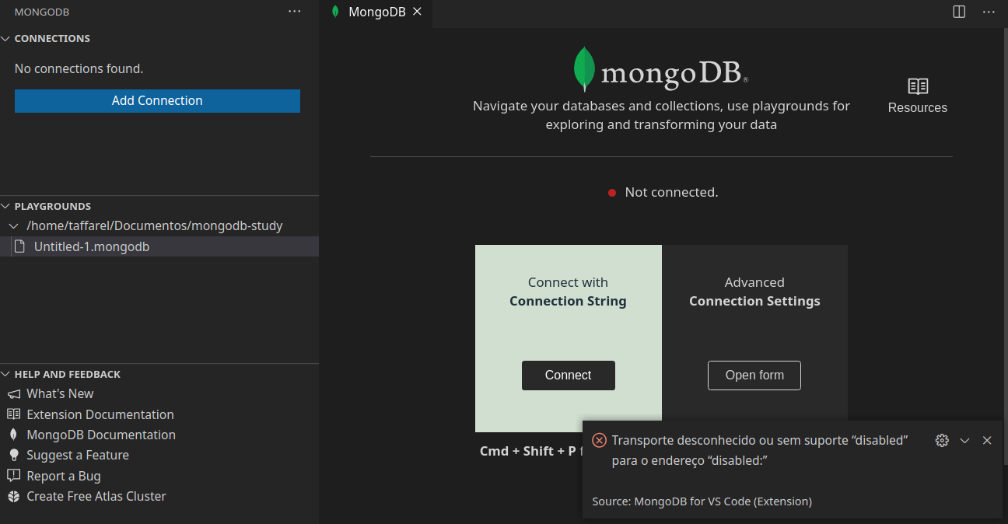The image size is (1008, 524).
Task: Click the Untitled-1.mongodb file icon
Action: click(x=20, y=246)
